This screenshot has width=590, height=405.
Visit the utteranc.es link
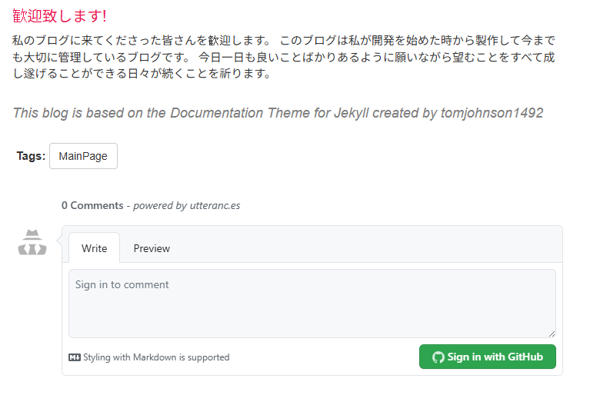215,206
